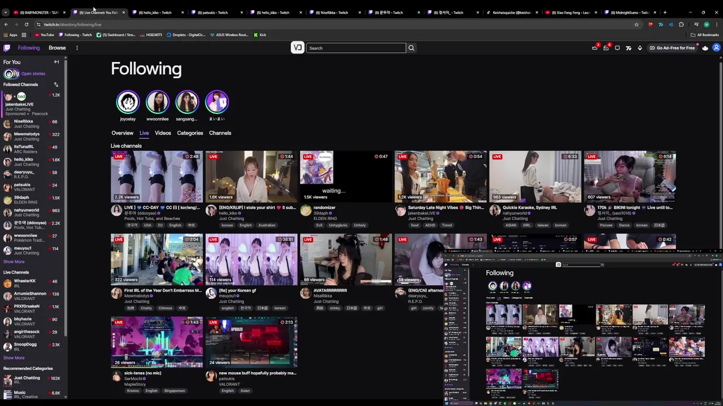Open the Kick bookmark

click(x=260, y=35)
